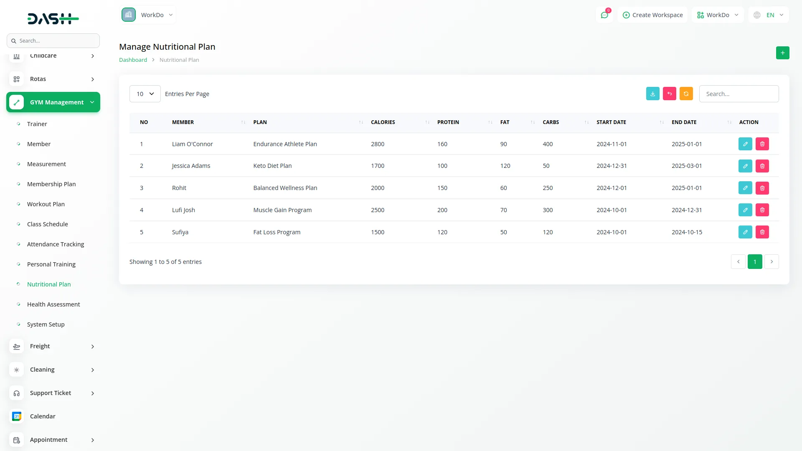Click the table search input field
This screenshot has width=802, height=451.
click(x=739, y=94)
